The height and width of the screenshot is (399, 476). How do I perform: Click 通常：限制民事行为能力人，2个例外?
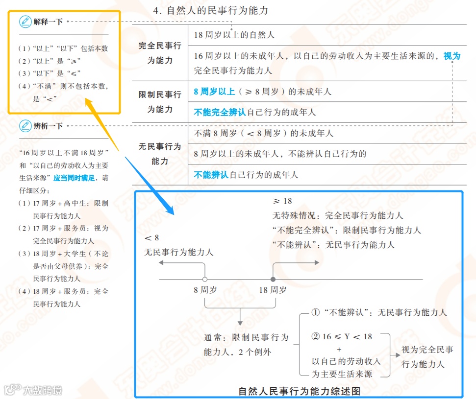coord(246,345)
